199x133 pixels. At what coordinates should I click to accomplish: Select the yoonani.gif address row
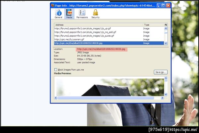pos(109,40)
